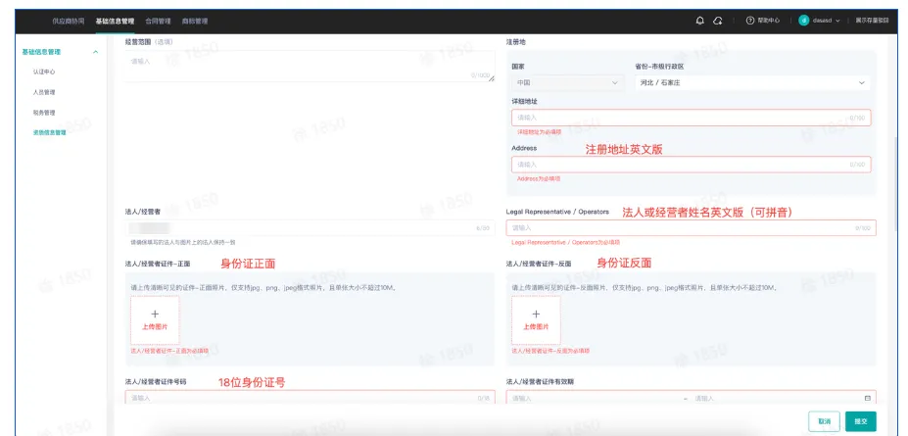The width and height of the screenshot is (908, 436).
Task: Open 认证中心 in the sidebar
Action: click(x=44, y=72)
